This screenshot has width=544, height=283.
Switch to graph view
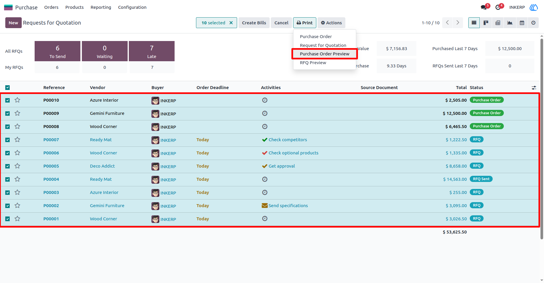[510, 23]
